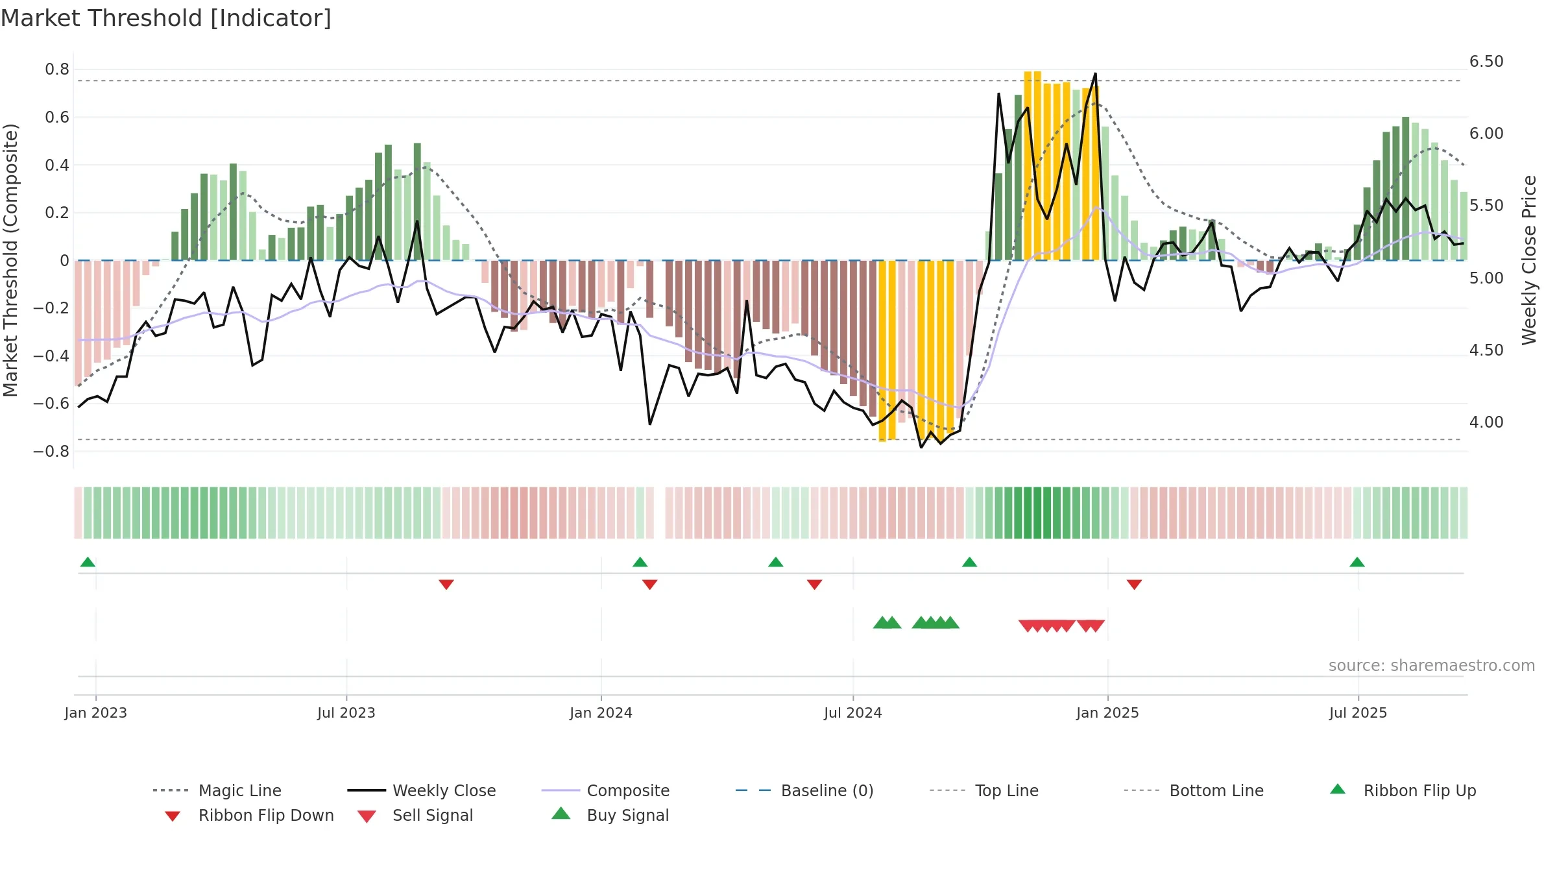Screen dimensions: 1557x876
Task: Toggle the Composite legend entry
Action: point(605,790)
